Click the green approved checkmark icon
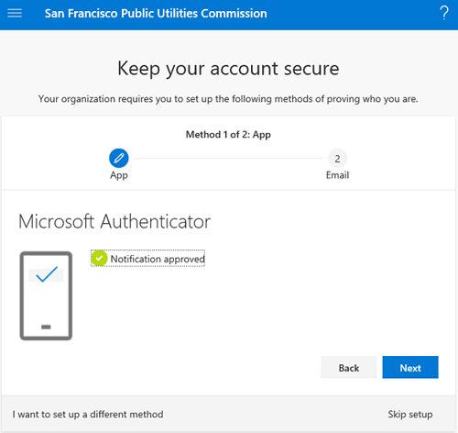The image size is (458, 433). (x=99, y=259)
